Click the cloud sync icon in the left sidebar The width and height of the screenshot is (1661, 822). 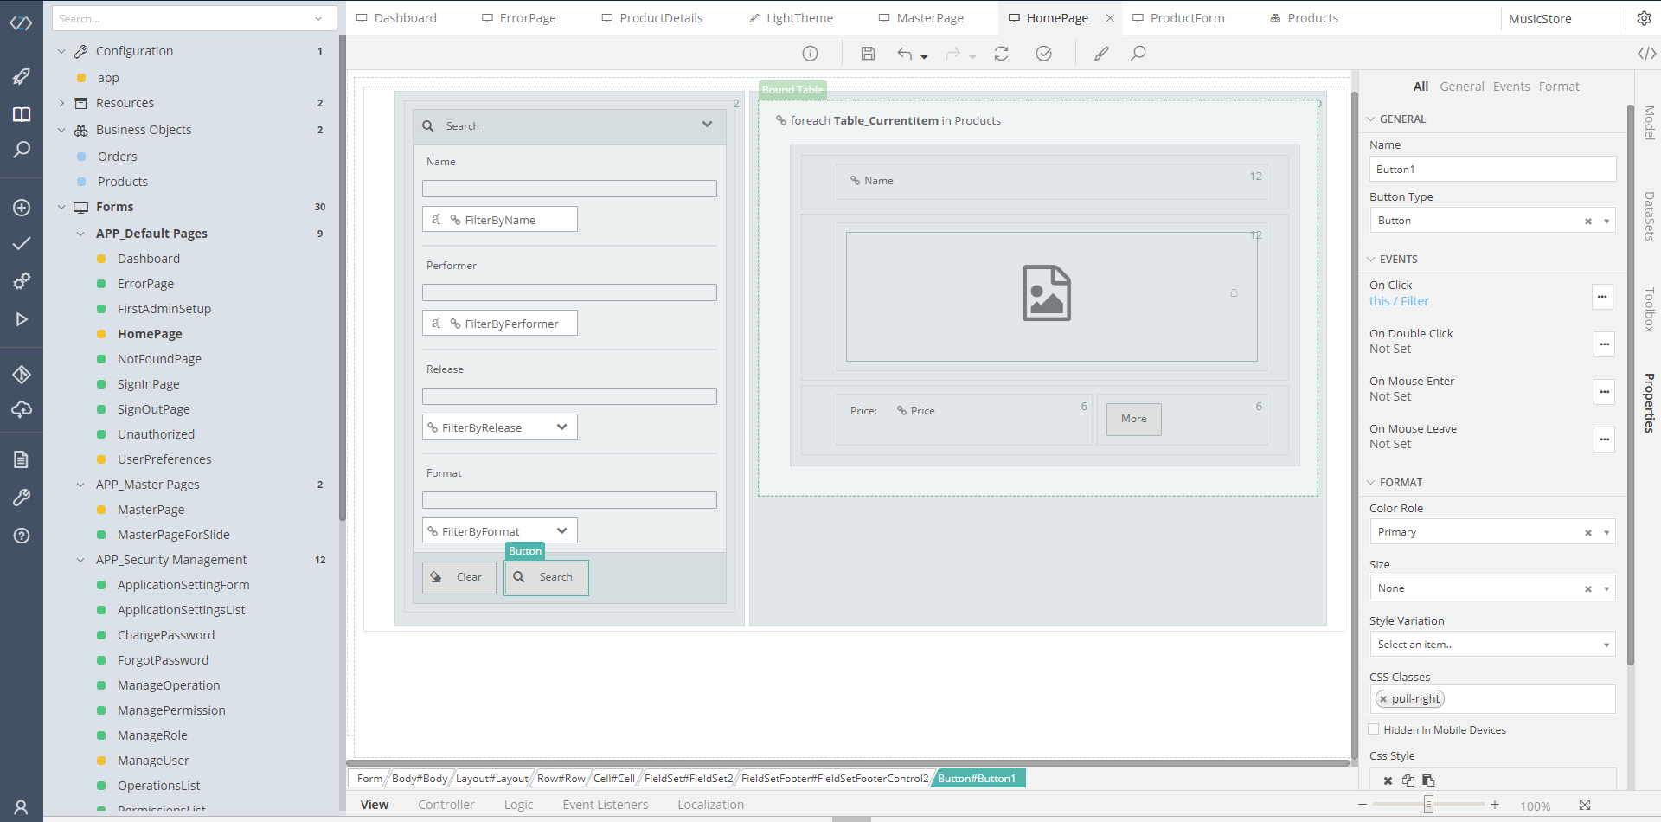click(21, 410)
